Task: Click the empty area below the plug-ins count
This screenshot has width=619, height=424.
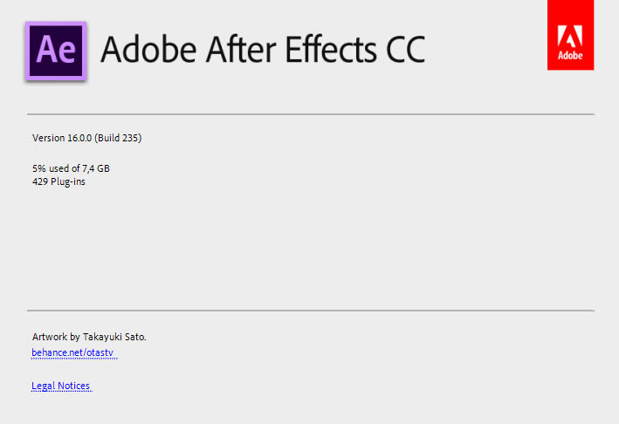Action: coord(310,244)
